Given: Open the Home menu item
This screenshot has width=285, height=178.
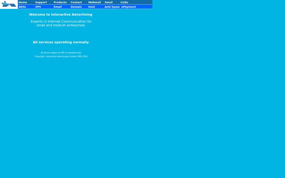Looking at the screenshot, I should click(23, 2).
